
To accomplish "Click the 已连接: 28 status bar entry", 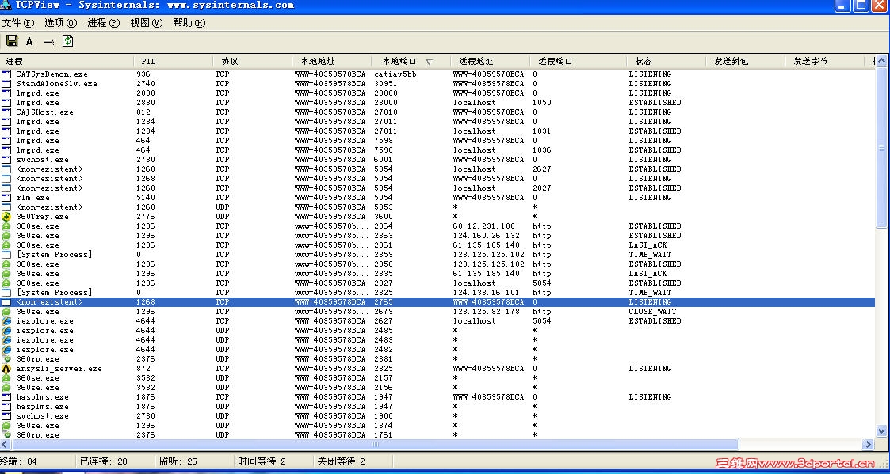I will coord(104,461).
